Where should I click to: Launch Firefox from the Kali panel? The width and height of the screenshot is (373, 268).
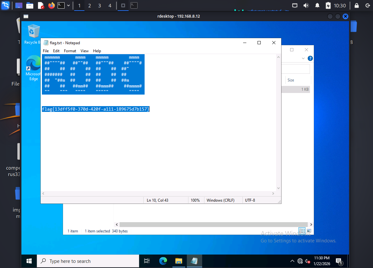52,5
